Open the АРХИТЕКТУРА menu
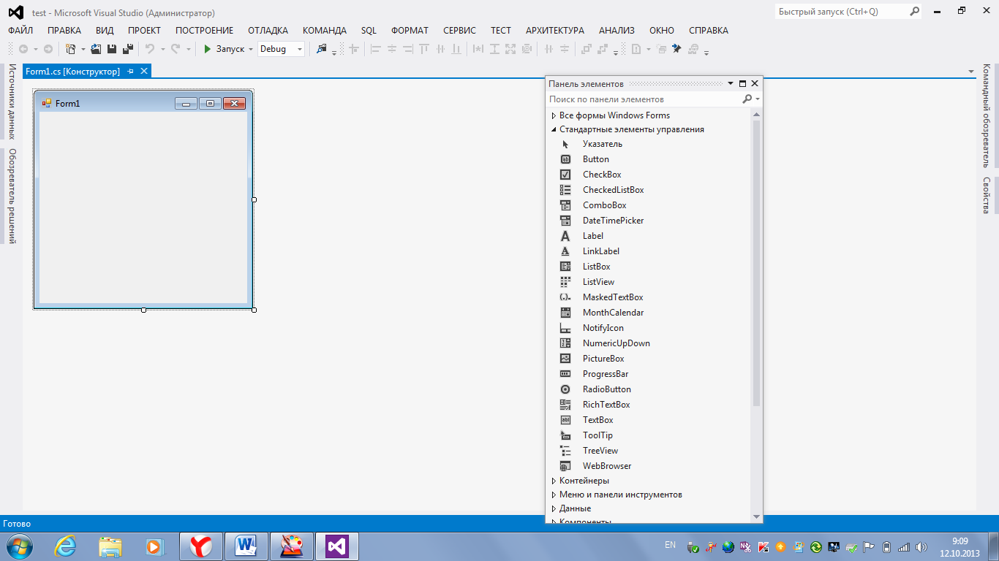This screenshot has height=561, width=999. pos(554,31)
